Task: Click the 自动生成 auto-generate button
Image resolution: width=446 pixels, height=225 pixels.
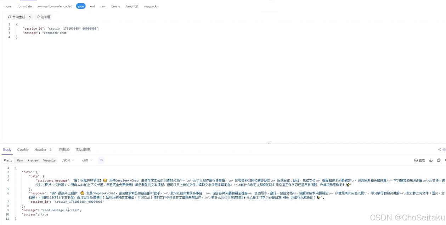Action: [x=17, y=17]
